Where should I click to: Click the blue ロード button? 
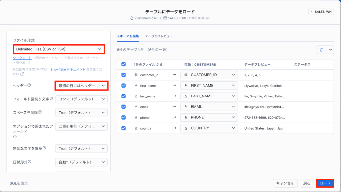tap(325, 183)
